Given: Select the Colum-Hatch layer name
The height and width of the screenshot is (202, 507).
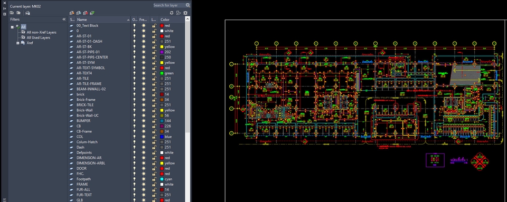Looking at the screenshot, I should (x=87, y=142).
